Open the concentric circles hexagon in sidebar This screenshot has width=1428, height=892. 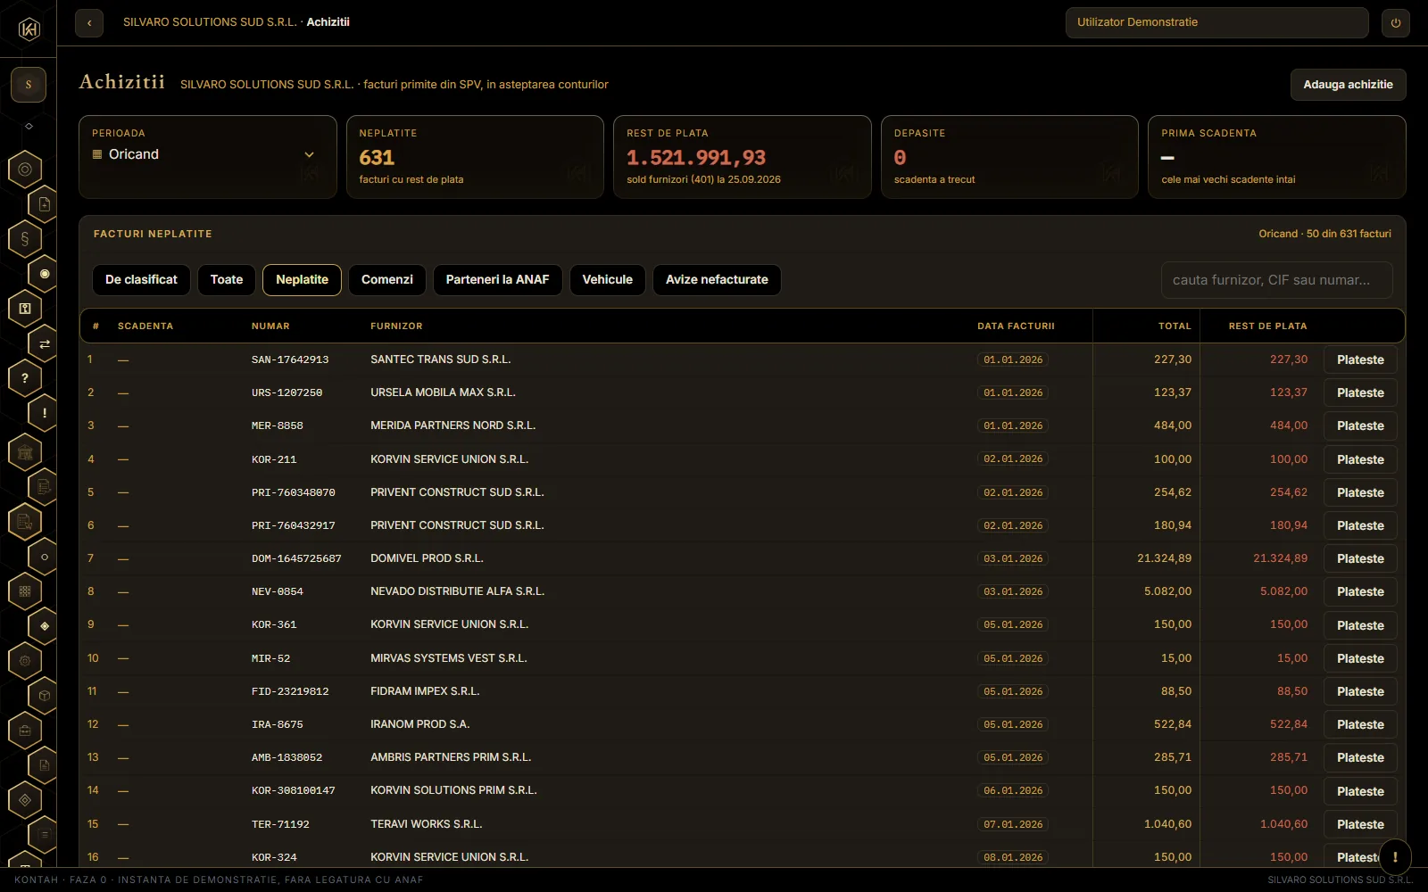25,169
